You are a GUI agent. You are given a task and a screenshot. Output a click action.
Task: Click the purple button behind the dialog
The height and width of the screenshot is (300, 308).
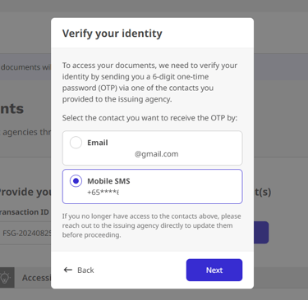(261, 232)
